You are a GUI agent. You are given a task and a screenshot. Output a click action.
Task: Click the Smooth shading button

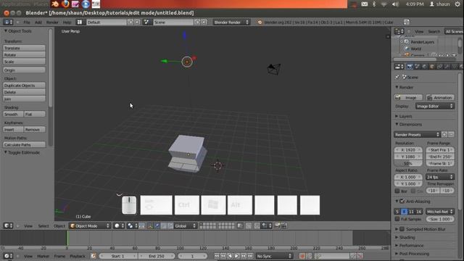(x=13, y=115)
